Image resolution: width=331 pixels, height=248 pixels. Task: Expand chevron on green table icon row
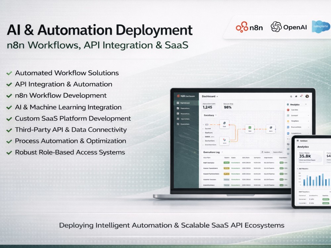tap(308, 115)
